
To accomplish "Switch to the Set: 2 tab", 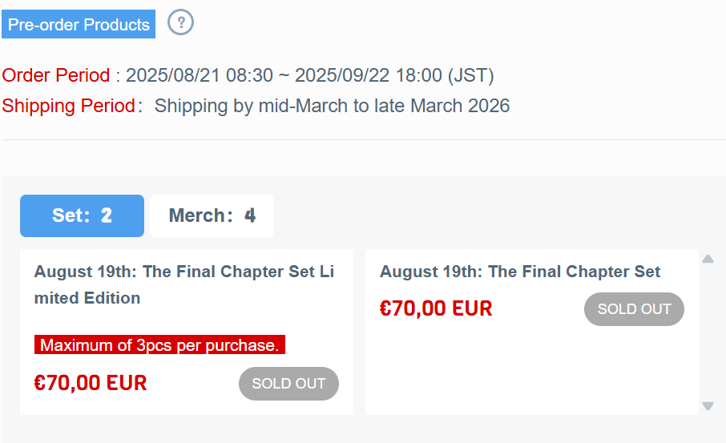I will [x=82, y=215].
